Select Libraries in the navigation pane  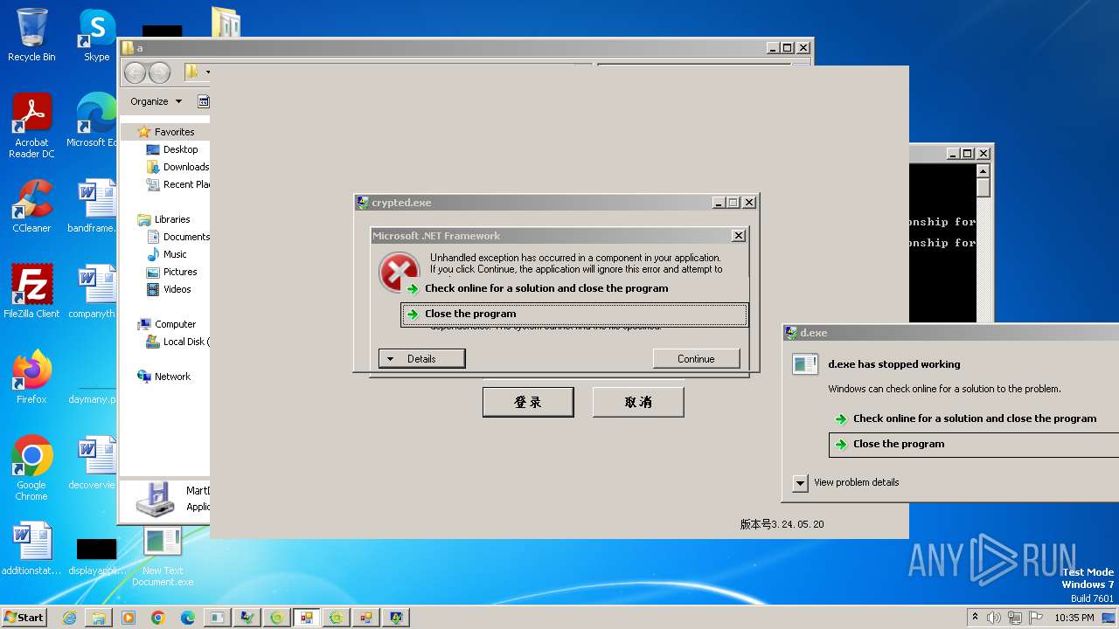(x=172, y=219)
